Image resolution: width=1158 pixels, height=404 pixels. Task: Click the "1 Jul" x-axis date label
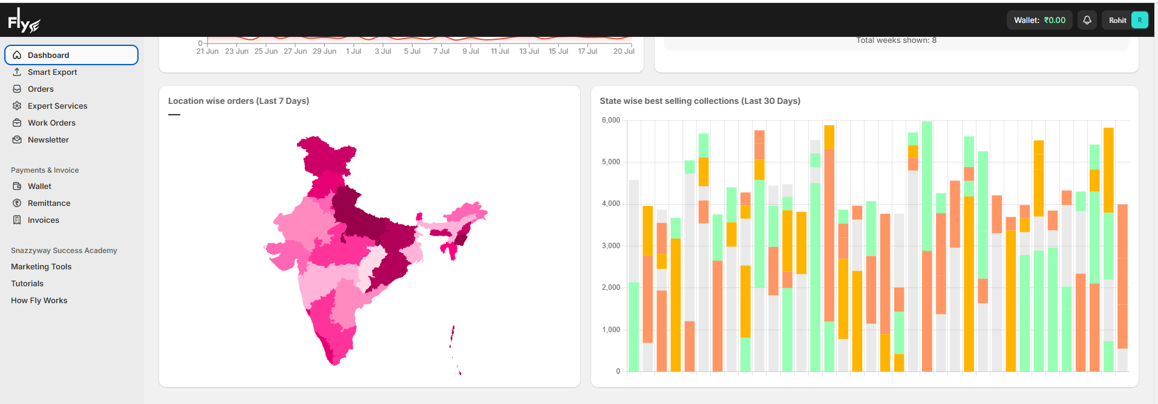[x=353, y=51]
